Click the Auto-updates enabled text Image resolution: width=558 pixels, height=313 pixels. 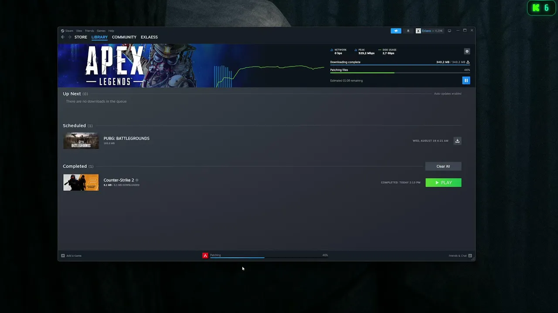(x=448, y=94)
